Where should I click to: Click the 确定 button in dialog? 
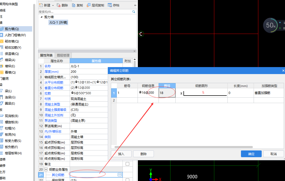pos(251,154)
